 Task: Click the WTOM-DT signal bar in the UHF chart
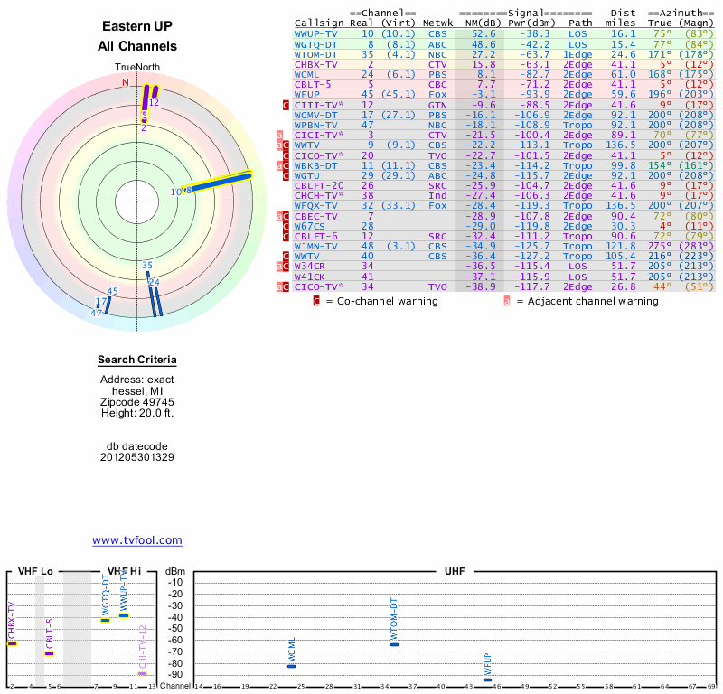[393, 644]
